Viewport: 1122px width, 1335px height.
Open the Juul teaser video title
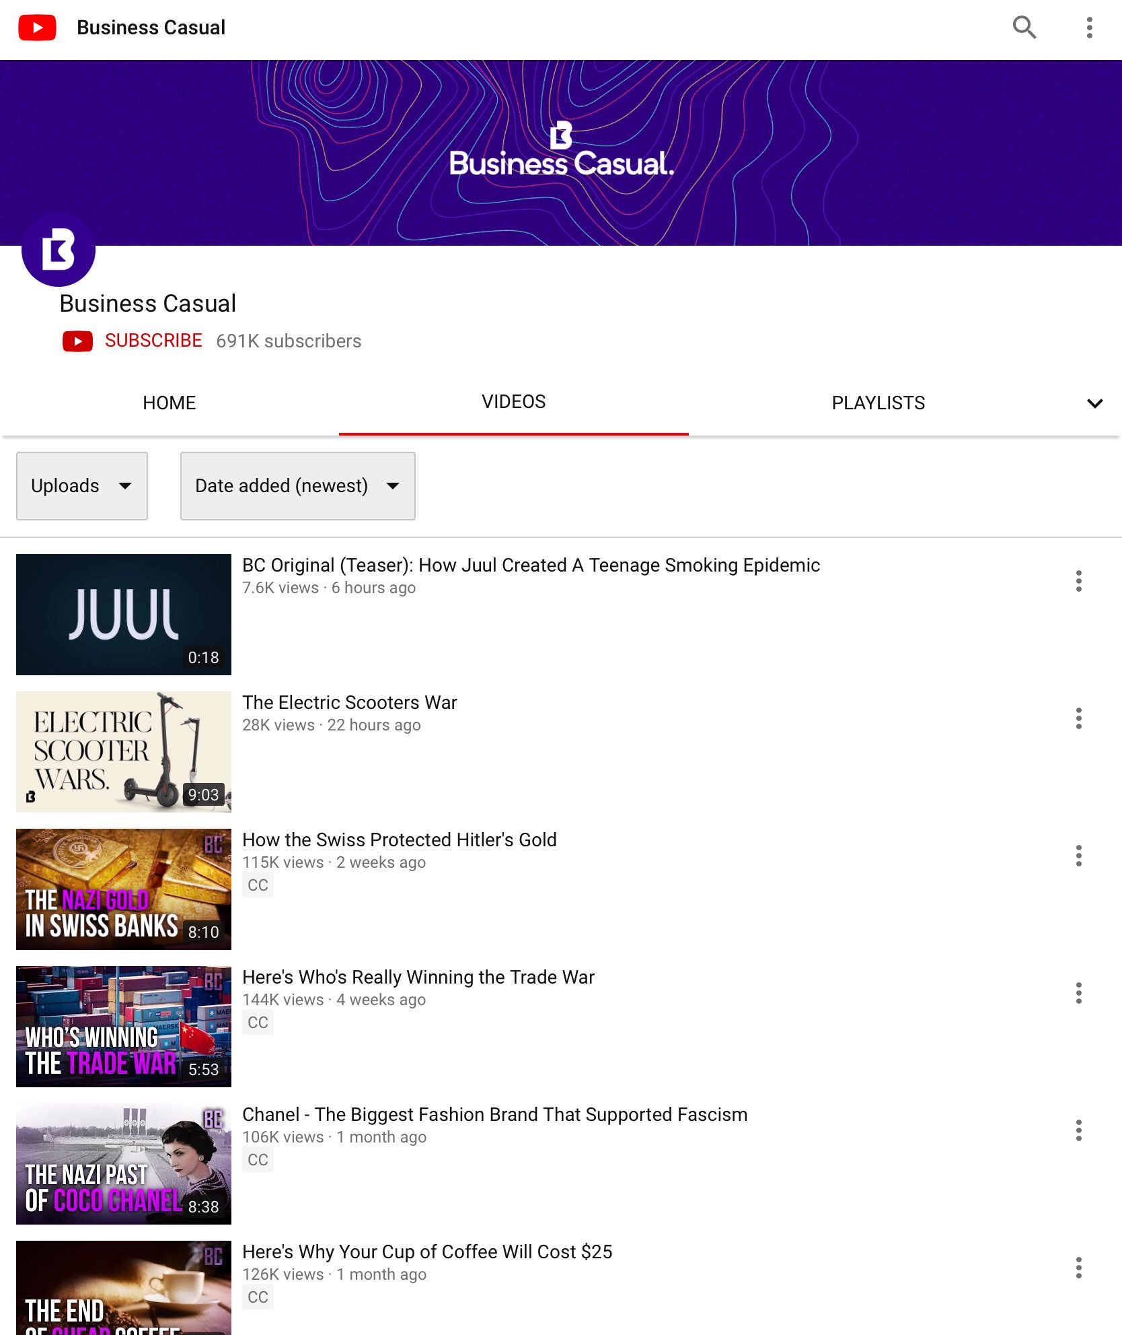pyautogui.click(x=531, y=565)
